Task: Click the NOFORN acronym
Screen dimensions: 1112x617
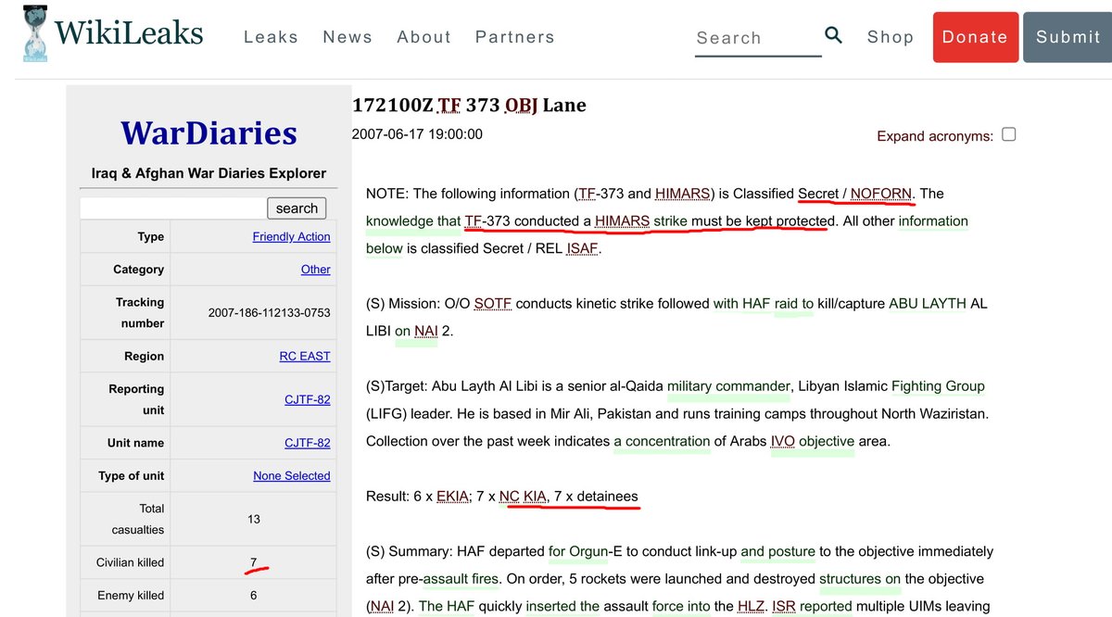Action: (x=881, y=194)
